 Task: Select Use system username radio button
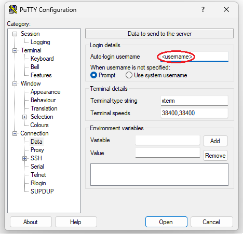point(129,75)
